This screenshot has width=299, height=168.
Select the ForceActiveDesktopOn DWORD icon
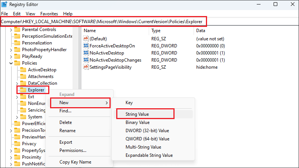click(86, 46)
